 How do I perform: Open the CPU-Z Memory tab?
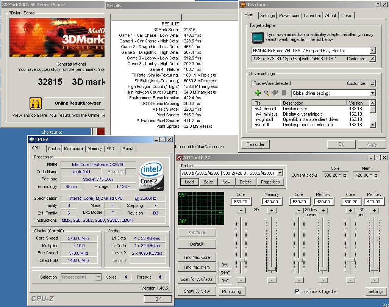pos(95,149)
